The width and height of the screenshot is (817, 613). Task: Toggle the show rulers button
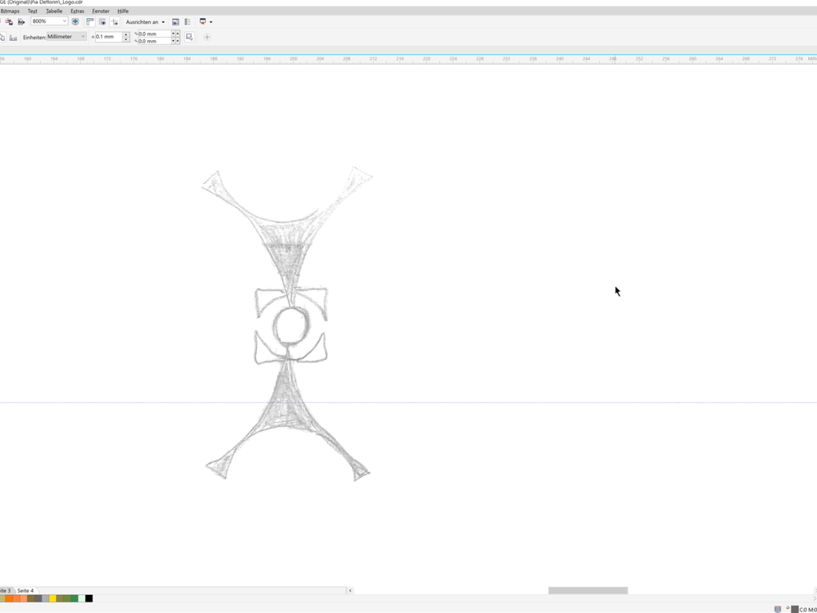click(90, 22)
